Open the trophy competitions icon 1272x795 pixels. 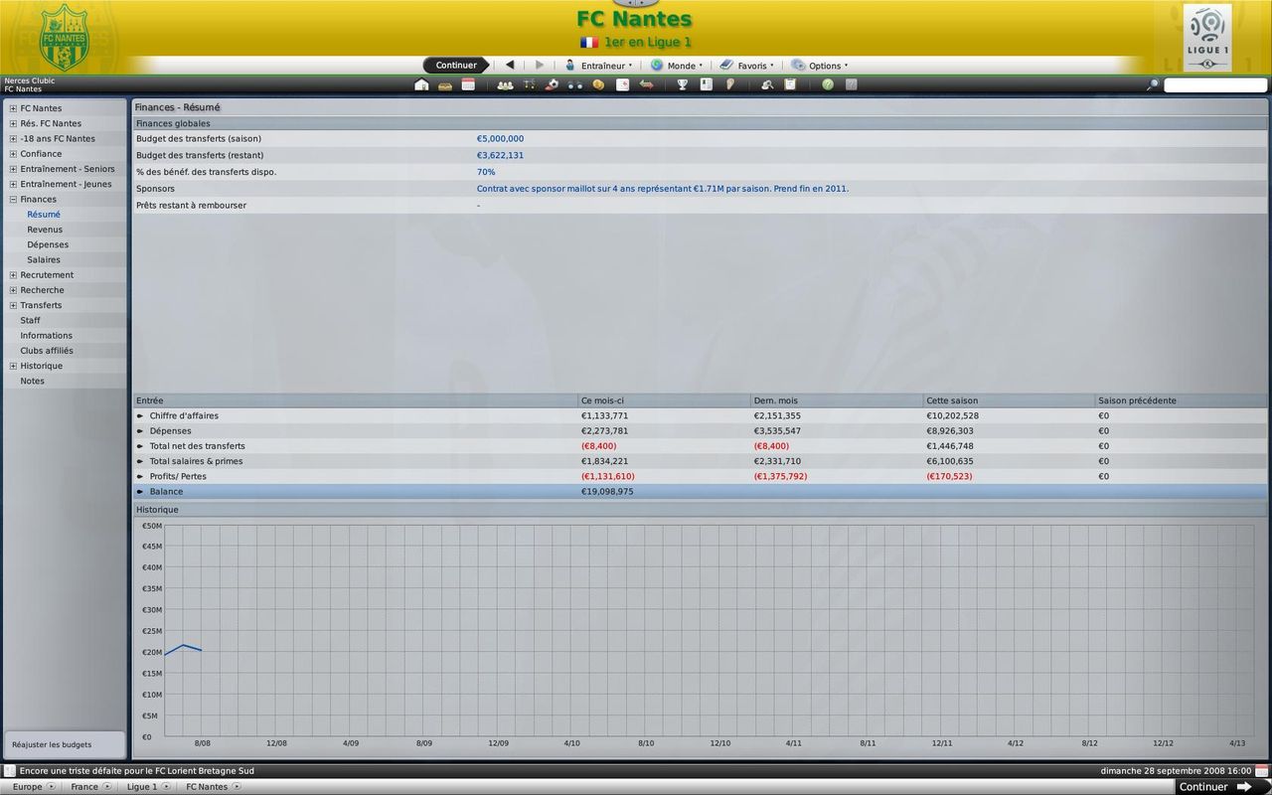tap(682, 85)
